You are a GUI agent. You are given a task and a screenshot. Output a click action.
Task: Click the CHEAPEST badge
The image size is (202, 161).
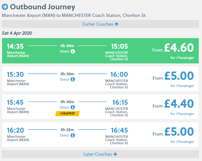68,114
